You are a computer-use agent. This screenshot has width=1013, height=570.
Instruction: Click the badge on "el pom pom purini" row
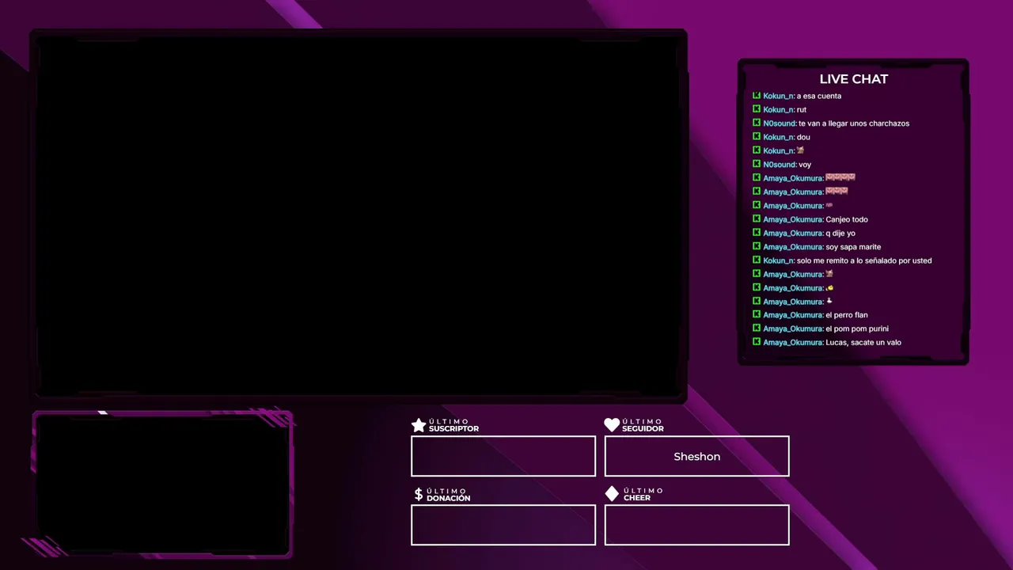click(757, 329)
